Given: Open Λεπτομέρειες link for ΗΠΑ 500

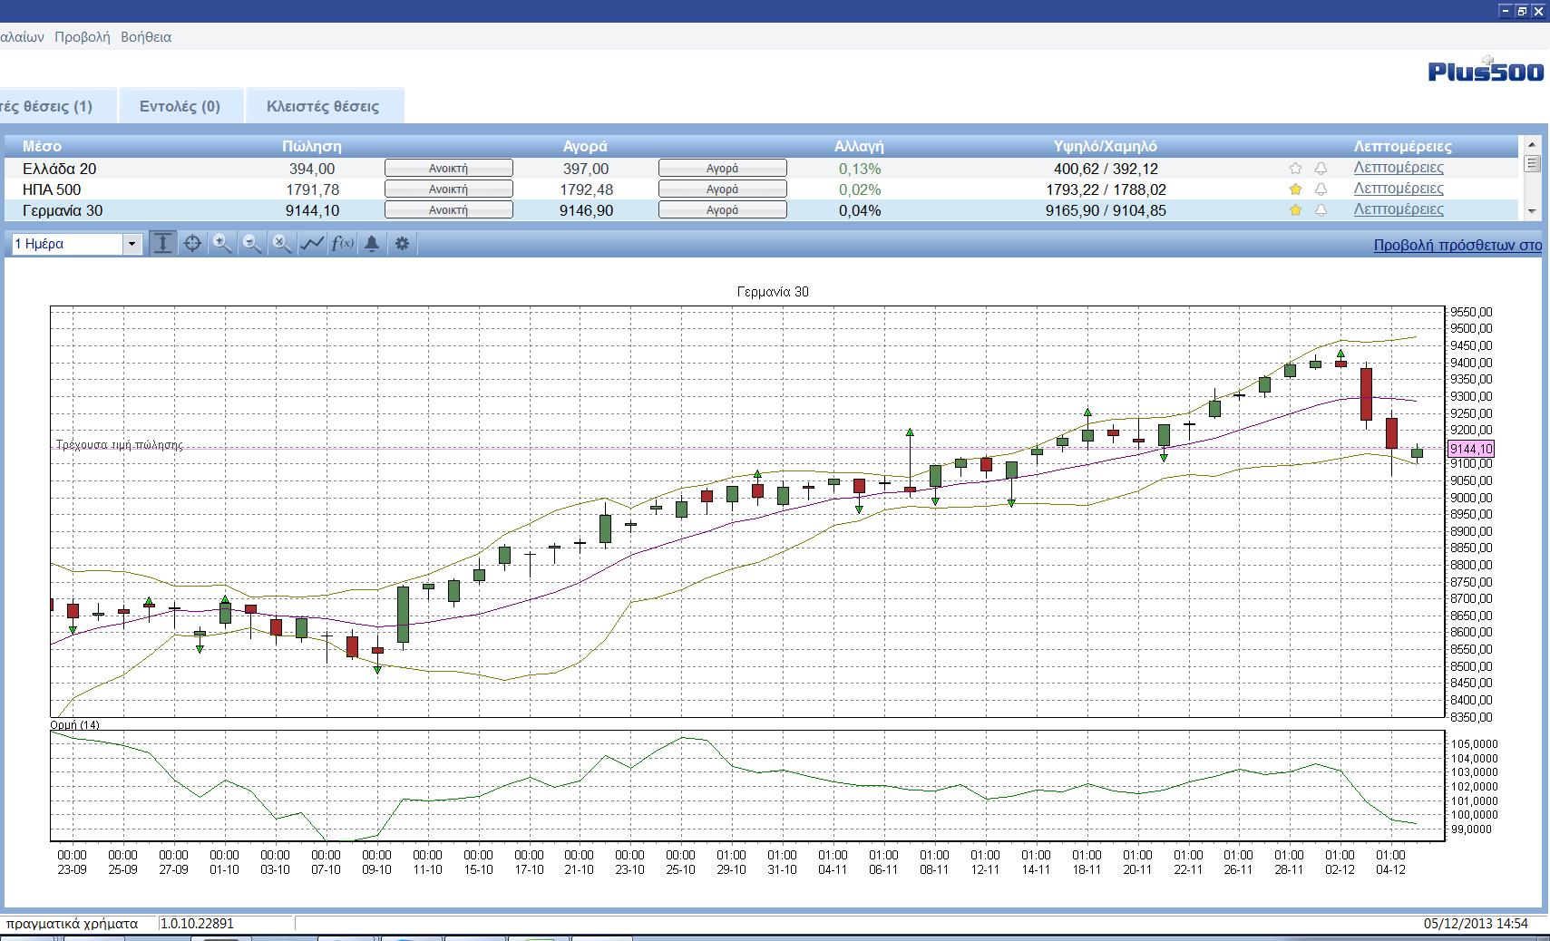Looking at the screenshot, I should point(1399,189).
